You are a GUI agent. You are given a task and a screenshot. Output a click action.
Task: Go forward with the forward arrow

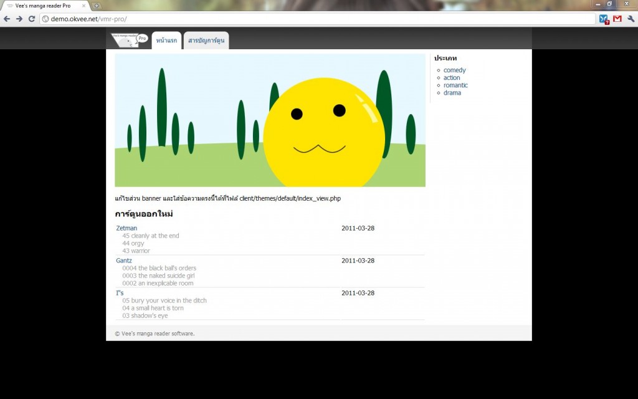pyautogui.click(x=19, y=19)
